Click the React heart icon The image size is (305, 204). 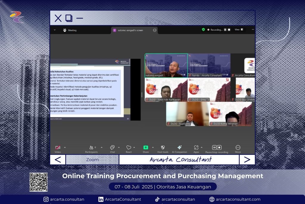(129, 148)
